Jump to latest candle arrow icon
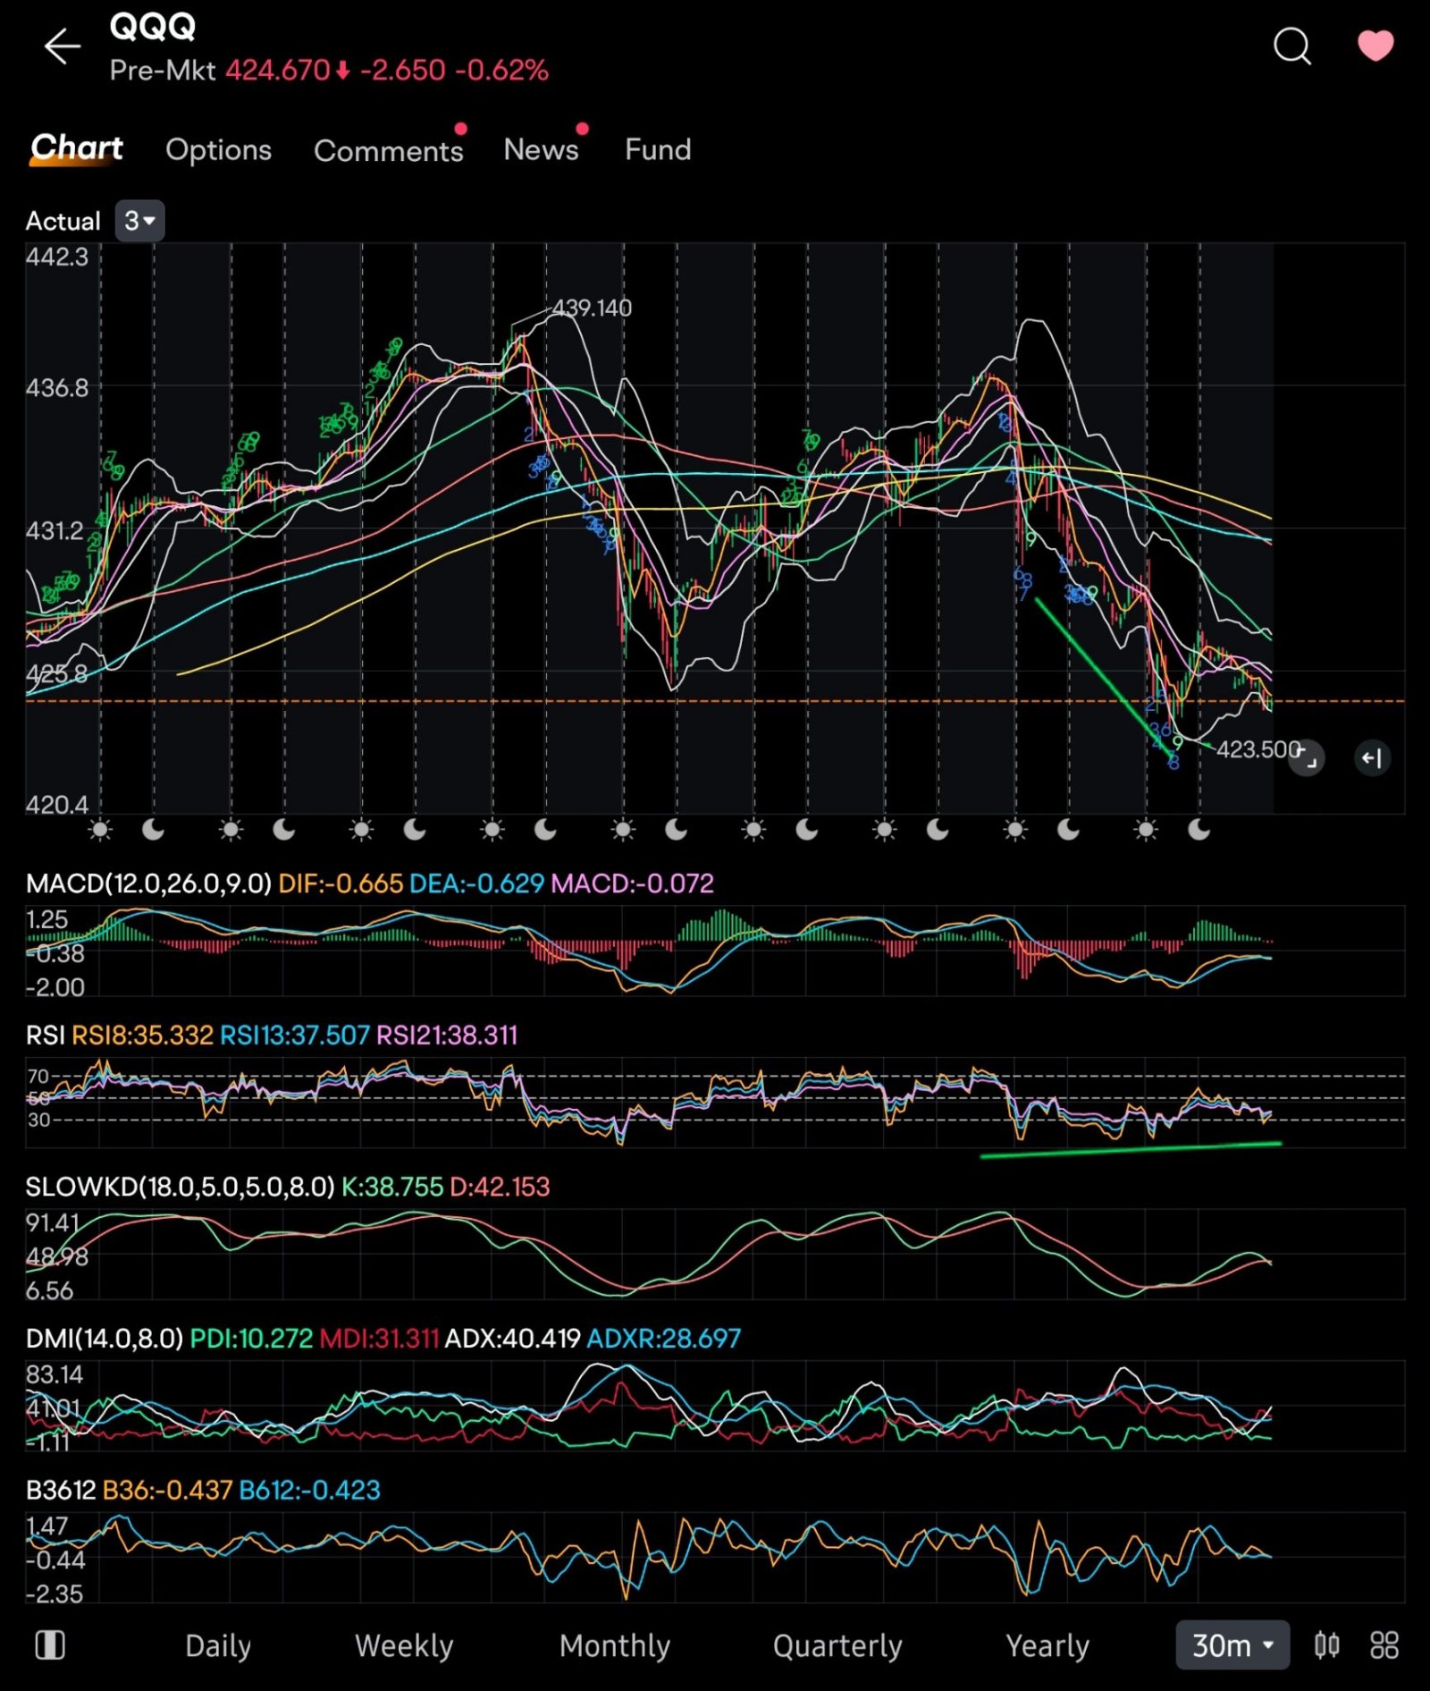Viewport: 1430px width, 1691px height. pyautogui.click(x=1372, y=758)
